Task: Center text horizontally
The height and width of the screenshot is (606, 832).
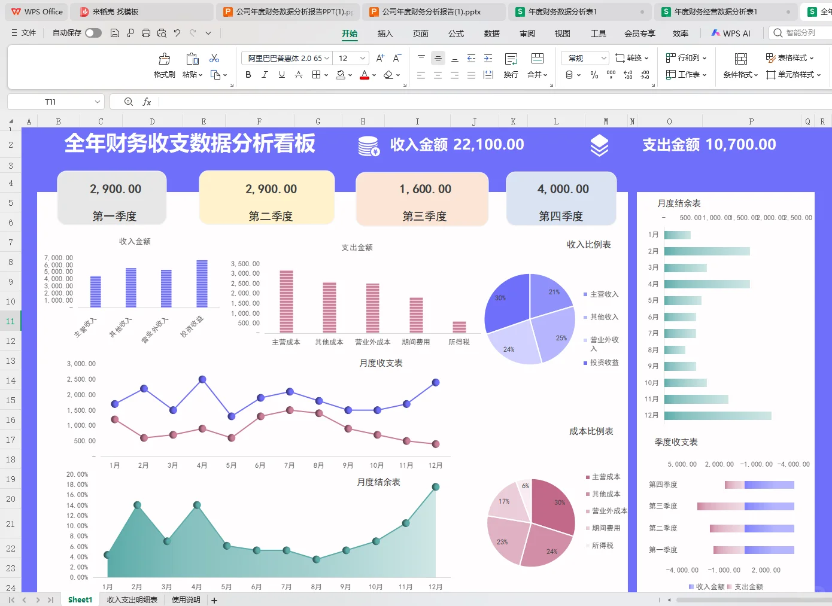Action: (x=438, y=75)
